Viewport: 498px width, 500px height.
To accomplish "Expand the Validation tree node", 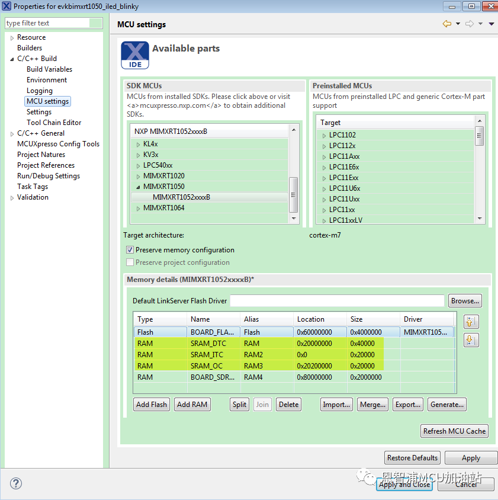I will tap(12, 198).
